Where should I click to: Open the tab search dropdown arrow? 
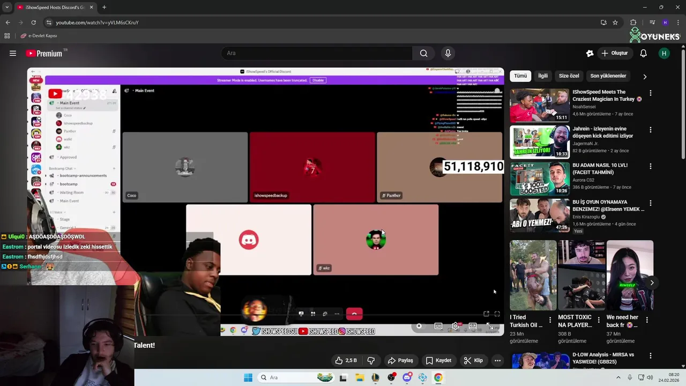pos(7,7)
